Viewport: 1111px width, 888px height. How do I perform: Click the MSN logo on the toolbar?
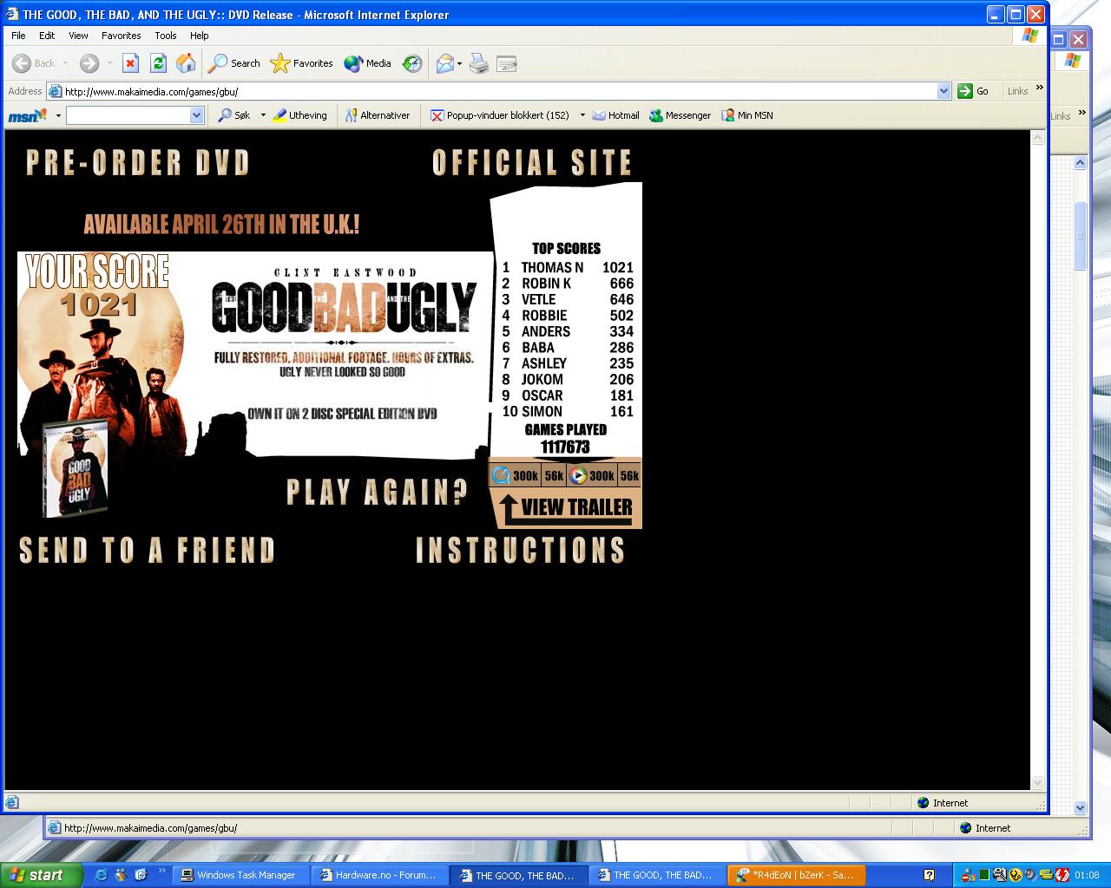coord(27,115)
